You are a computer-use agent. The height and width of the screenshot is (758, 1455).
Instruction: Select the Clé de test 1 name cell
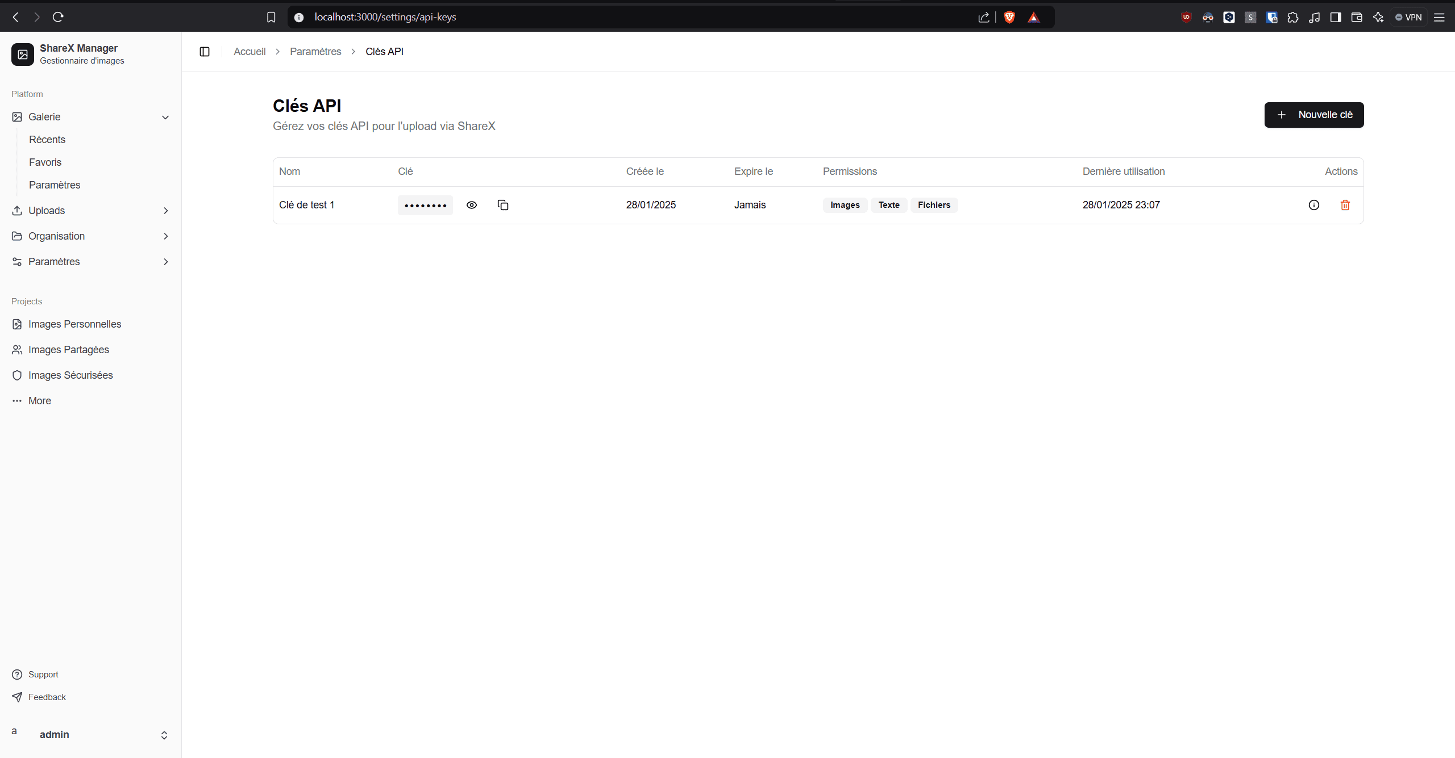(x=307, y=205)
